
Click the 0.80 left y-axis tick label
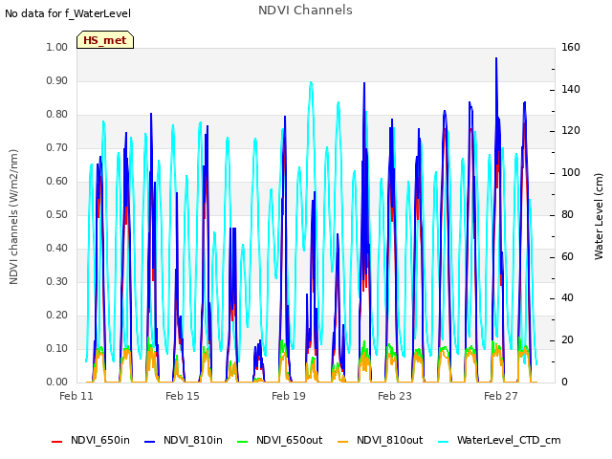coord(57,115)
